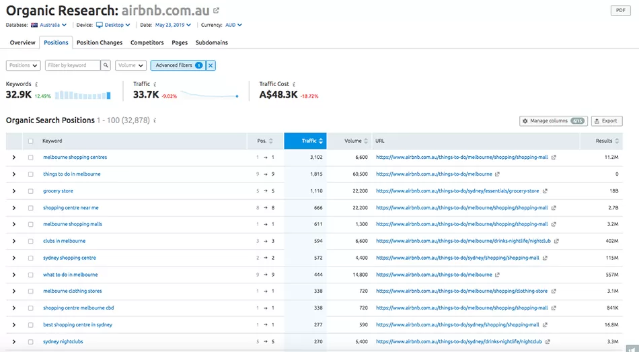Expand the melbourne shopping centres row

point(14,157)
